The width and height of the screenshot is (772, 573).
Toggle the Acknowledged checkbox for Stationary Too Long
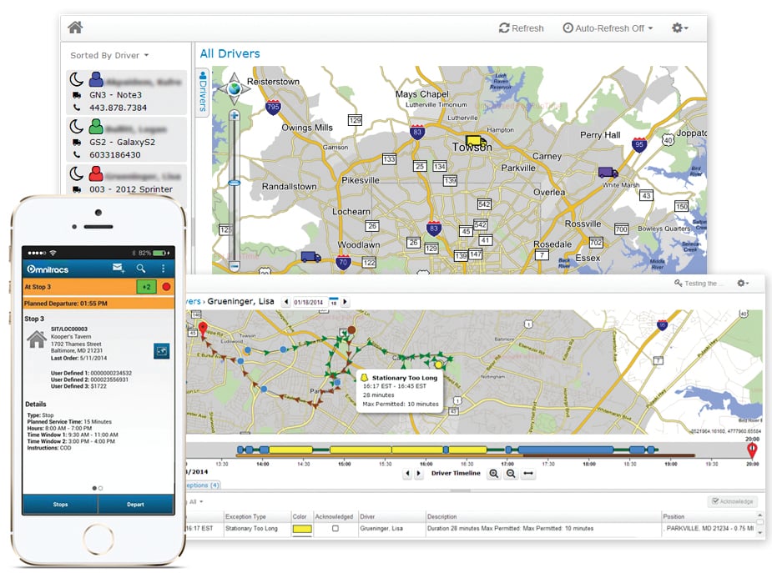tap(337, 529)
